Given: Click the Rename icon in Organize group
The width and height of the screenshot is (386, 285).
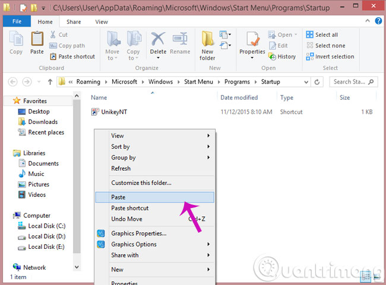Looking at the screenshot, I should (180, 39).
